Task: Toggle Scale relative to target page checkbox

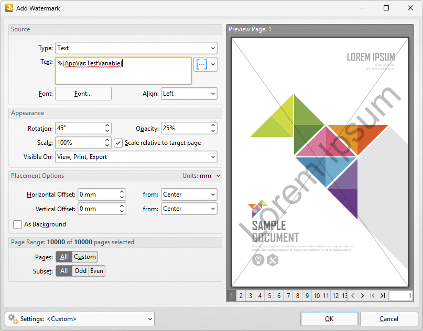Action: tap(118, 143)
